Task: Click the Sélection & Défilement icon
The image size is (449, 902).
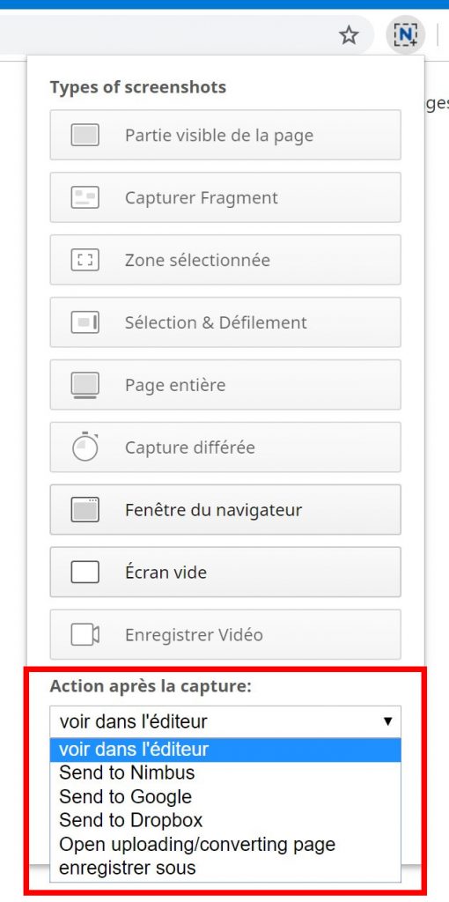Action: (x=85, y=322)
